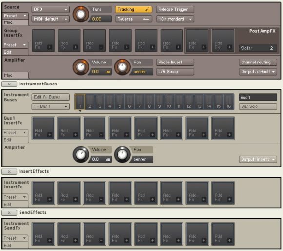Close the InsertEffects section
Image resolution: width=283 pixels, height=251 pixels.
pos(9,172)
